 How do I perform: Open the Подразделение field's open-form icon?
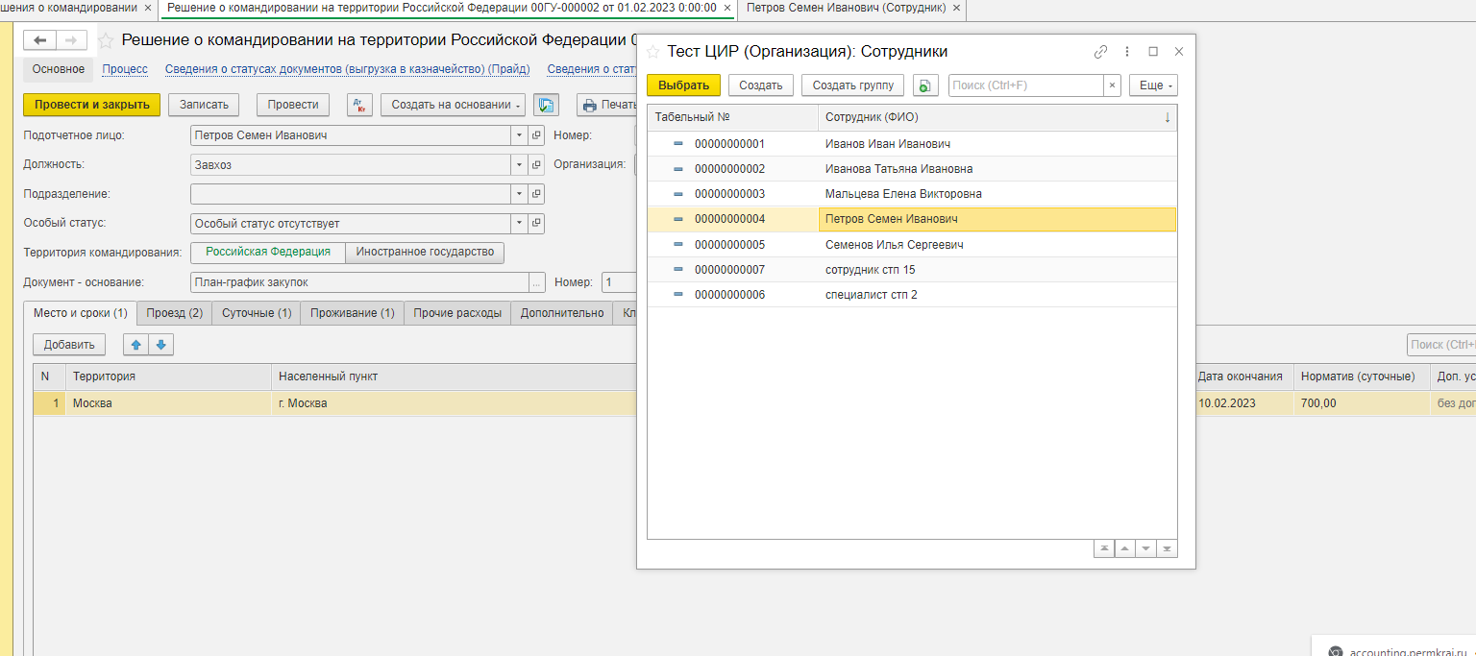(537, 194)
